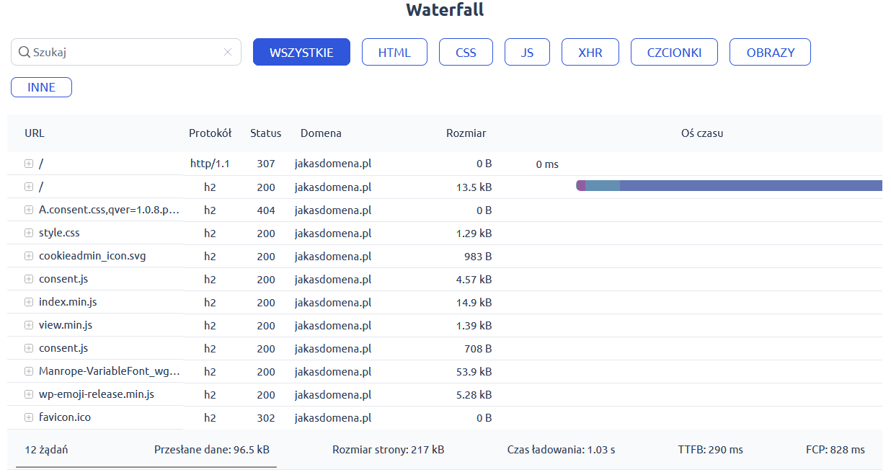Filter requests by OBRAZY
This screenshot has width=891, height=475.
[770, 53]
